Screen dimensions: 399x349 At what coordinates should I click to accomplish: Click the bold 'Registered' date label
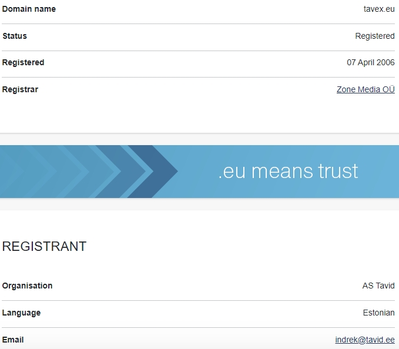[x=23, y=62]
